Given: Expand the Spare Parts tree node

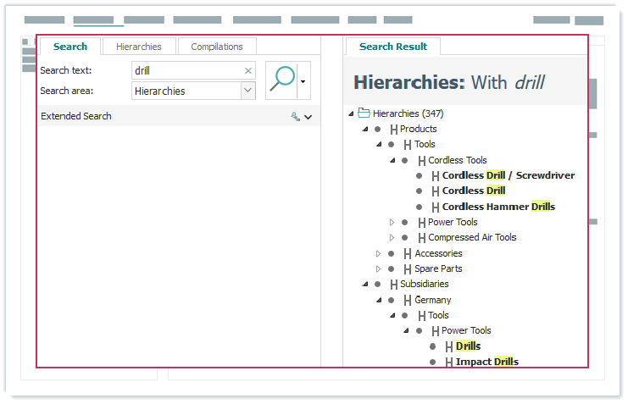Looking at the screenshot, I should click(x=379, y=268).
